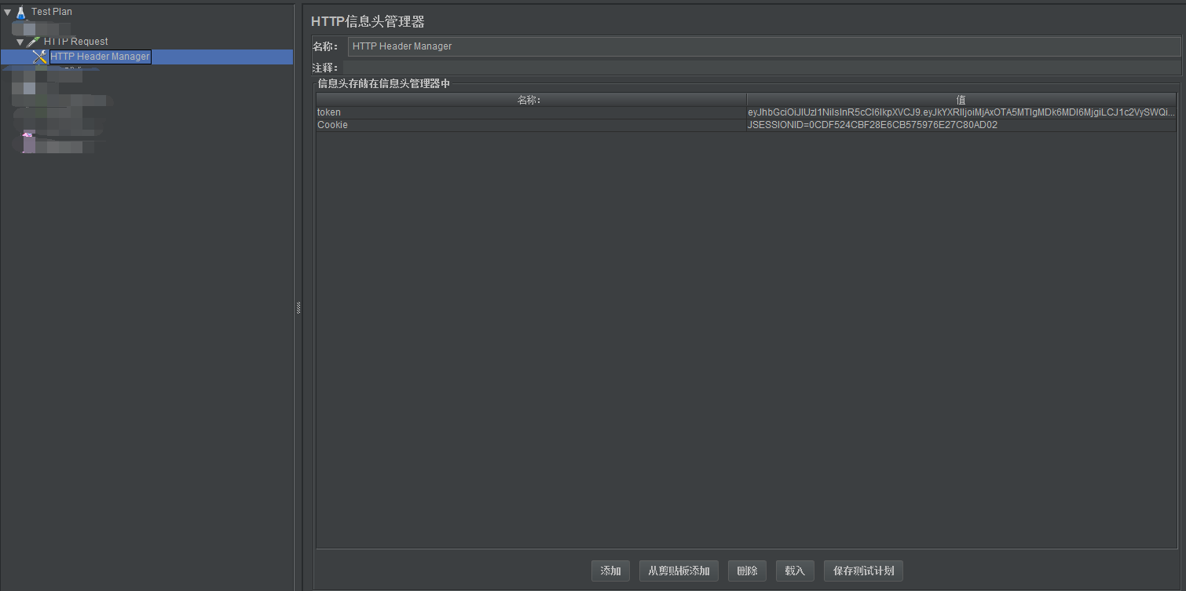Select HTTP Request tree item

(75, 41)
